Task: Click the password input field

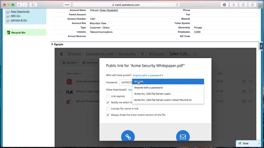Action: click(126, 82)
